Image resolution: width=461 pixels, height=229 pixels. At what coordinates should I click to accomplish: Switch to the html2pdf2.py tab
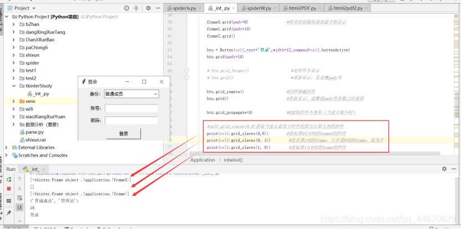click(x=347, y=8)
